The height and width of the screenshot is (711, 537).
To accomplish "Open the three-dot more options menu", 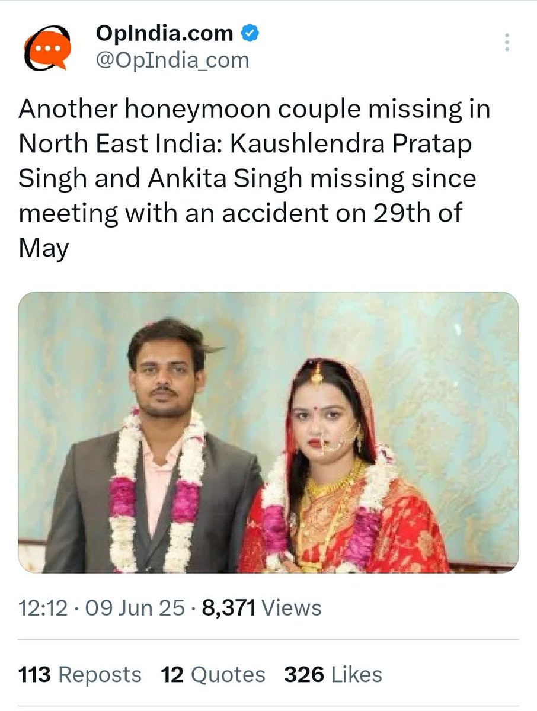I will click(x=507, y=43).
